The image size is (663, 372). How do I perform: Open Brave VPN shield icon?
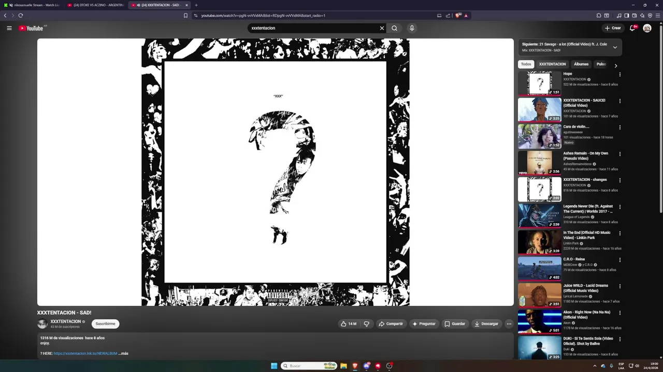pyautogui.click(x=650, y=16)
